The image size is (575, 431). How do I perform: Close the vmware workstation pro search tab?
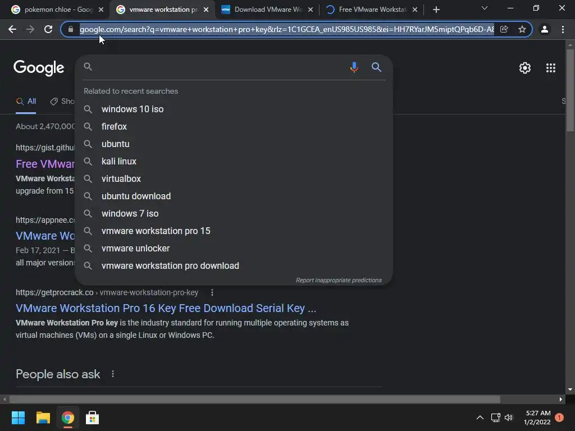206,10
